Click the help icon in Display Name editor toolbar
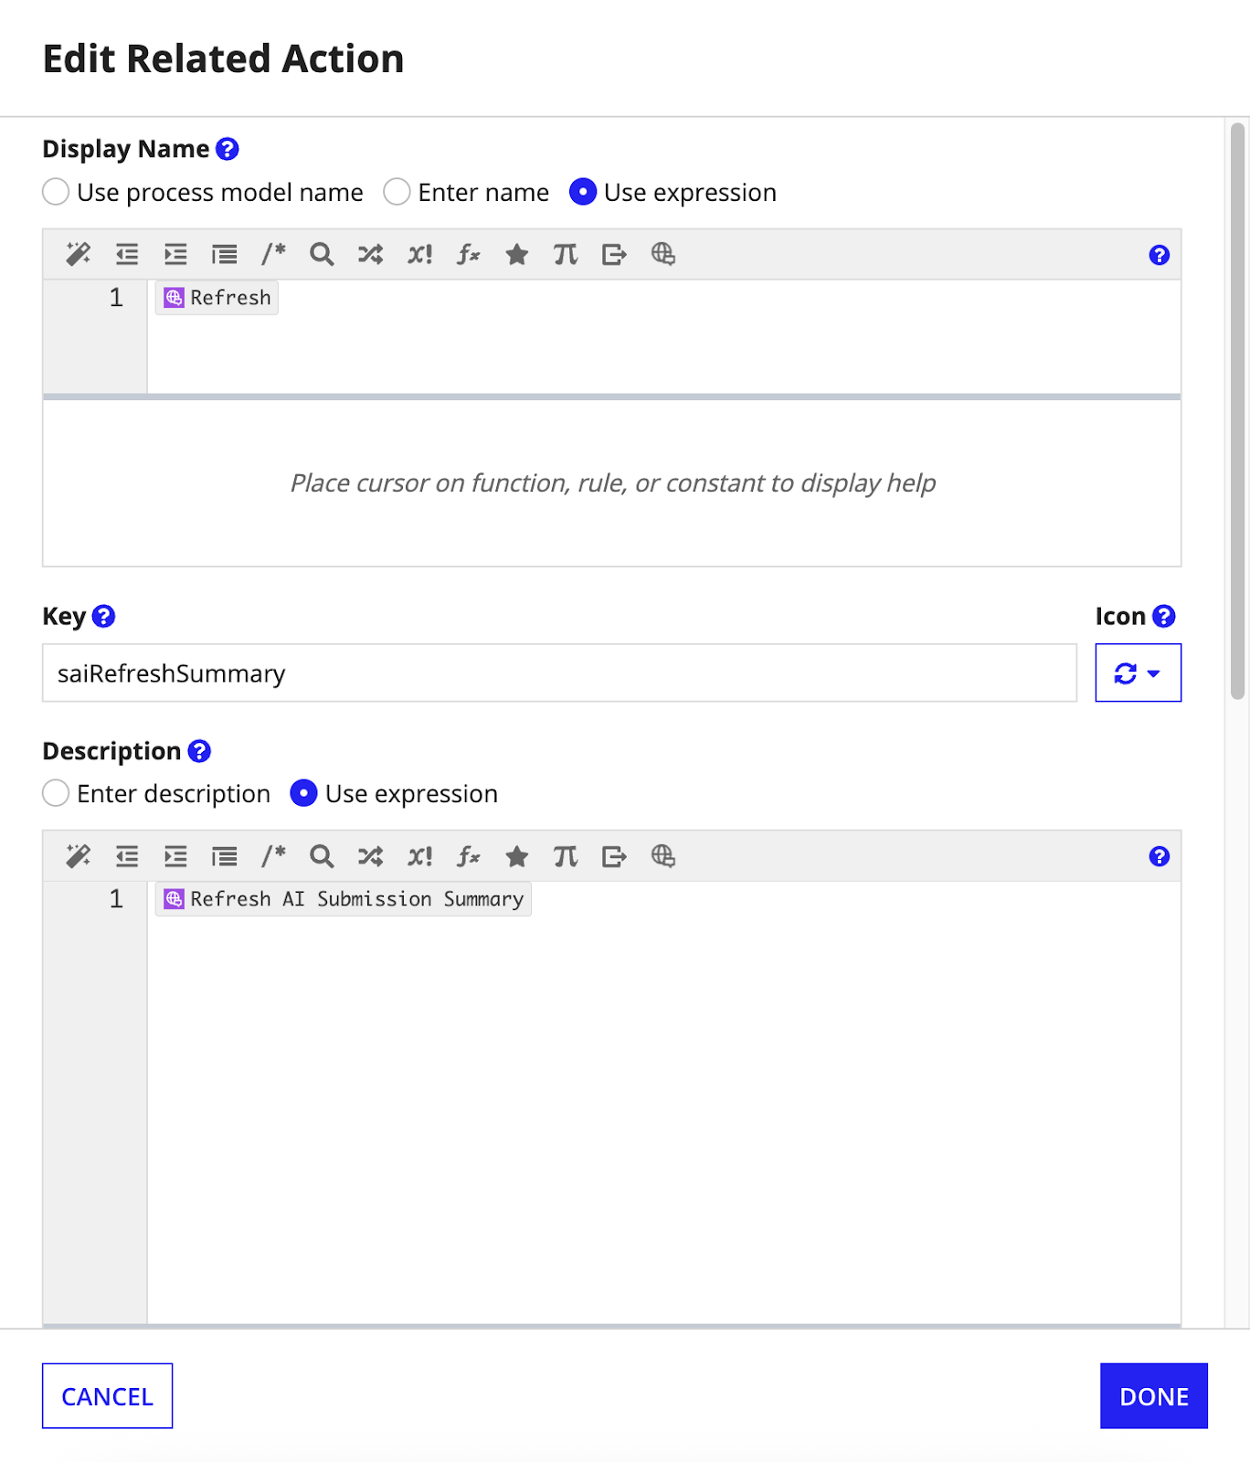1250x1462 pixels. click(1160, 255)
